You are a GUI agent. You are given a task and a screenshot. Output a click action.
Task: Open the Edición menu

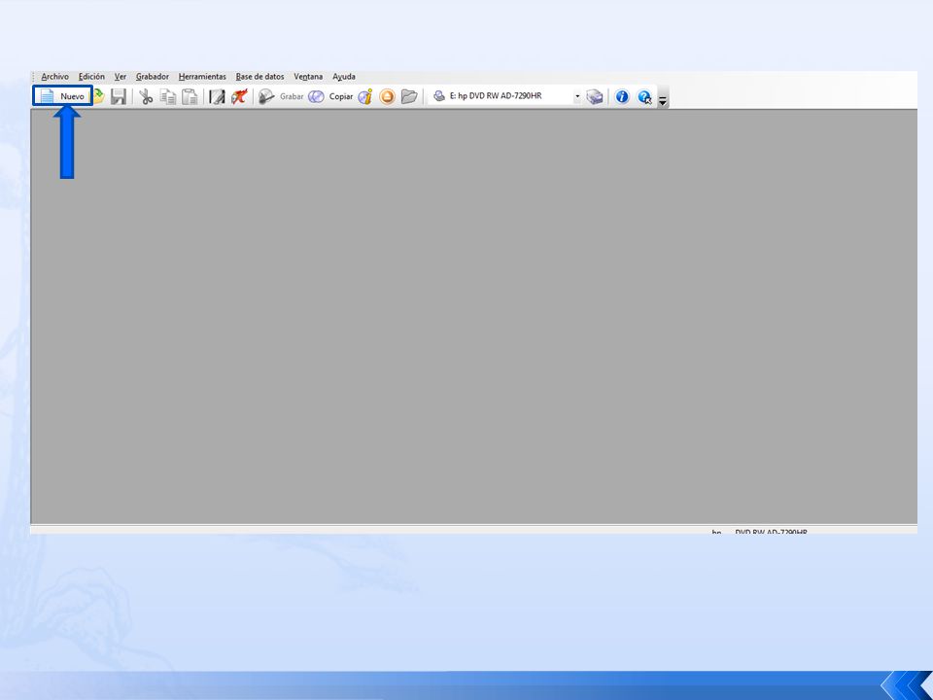click(91, 77)
